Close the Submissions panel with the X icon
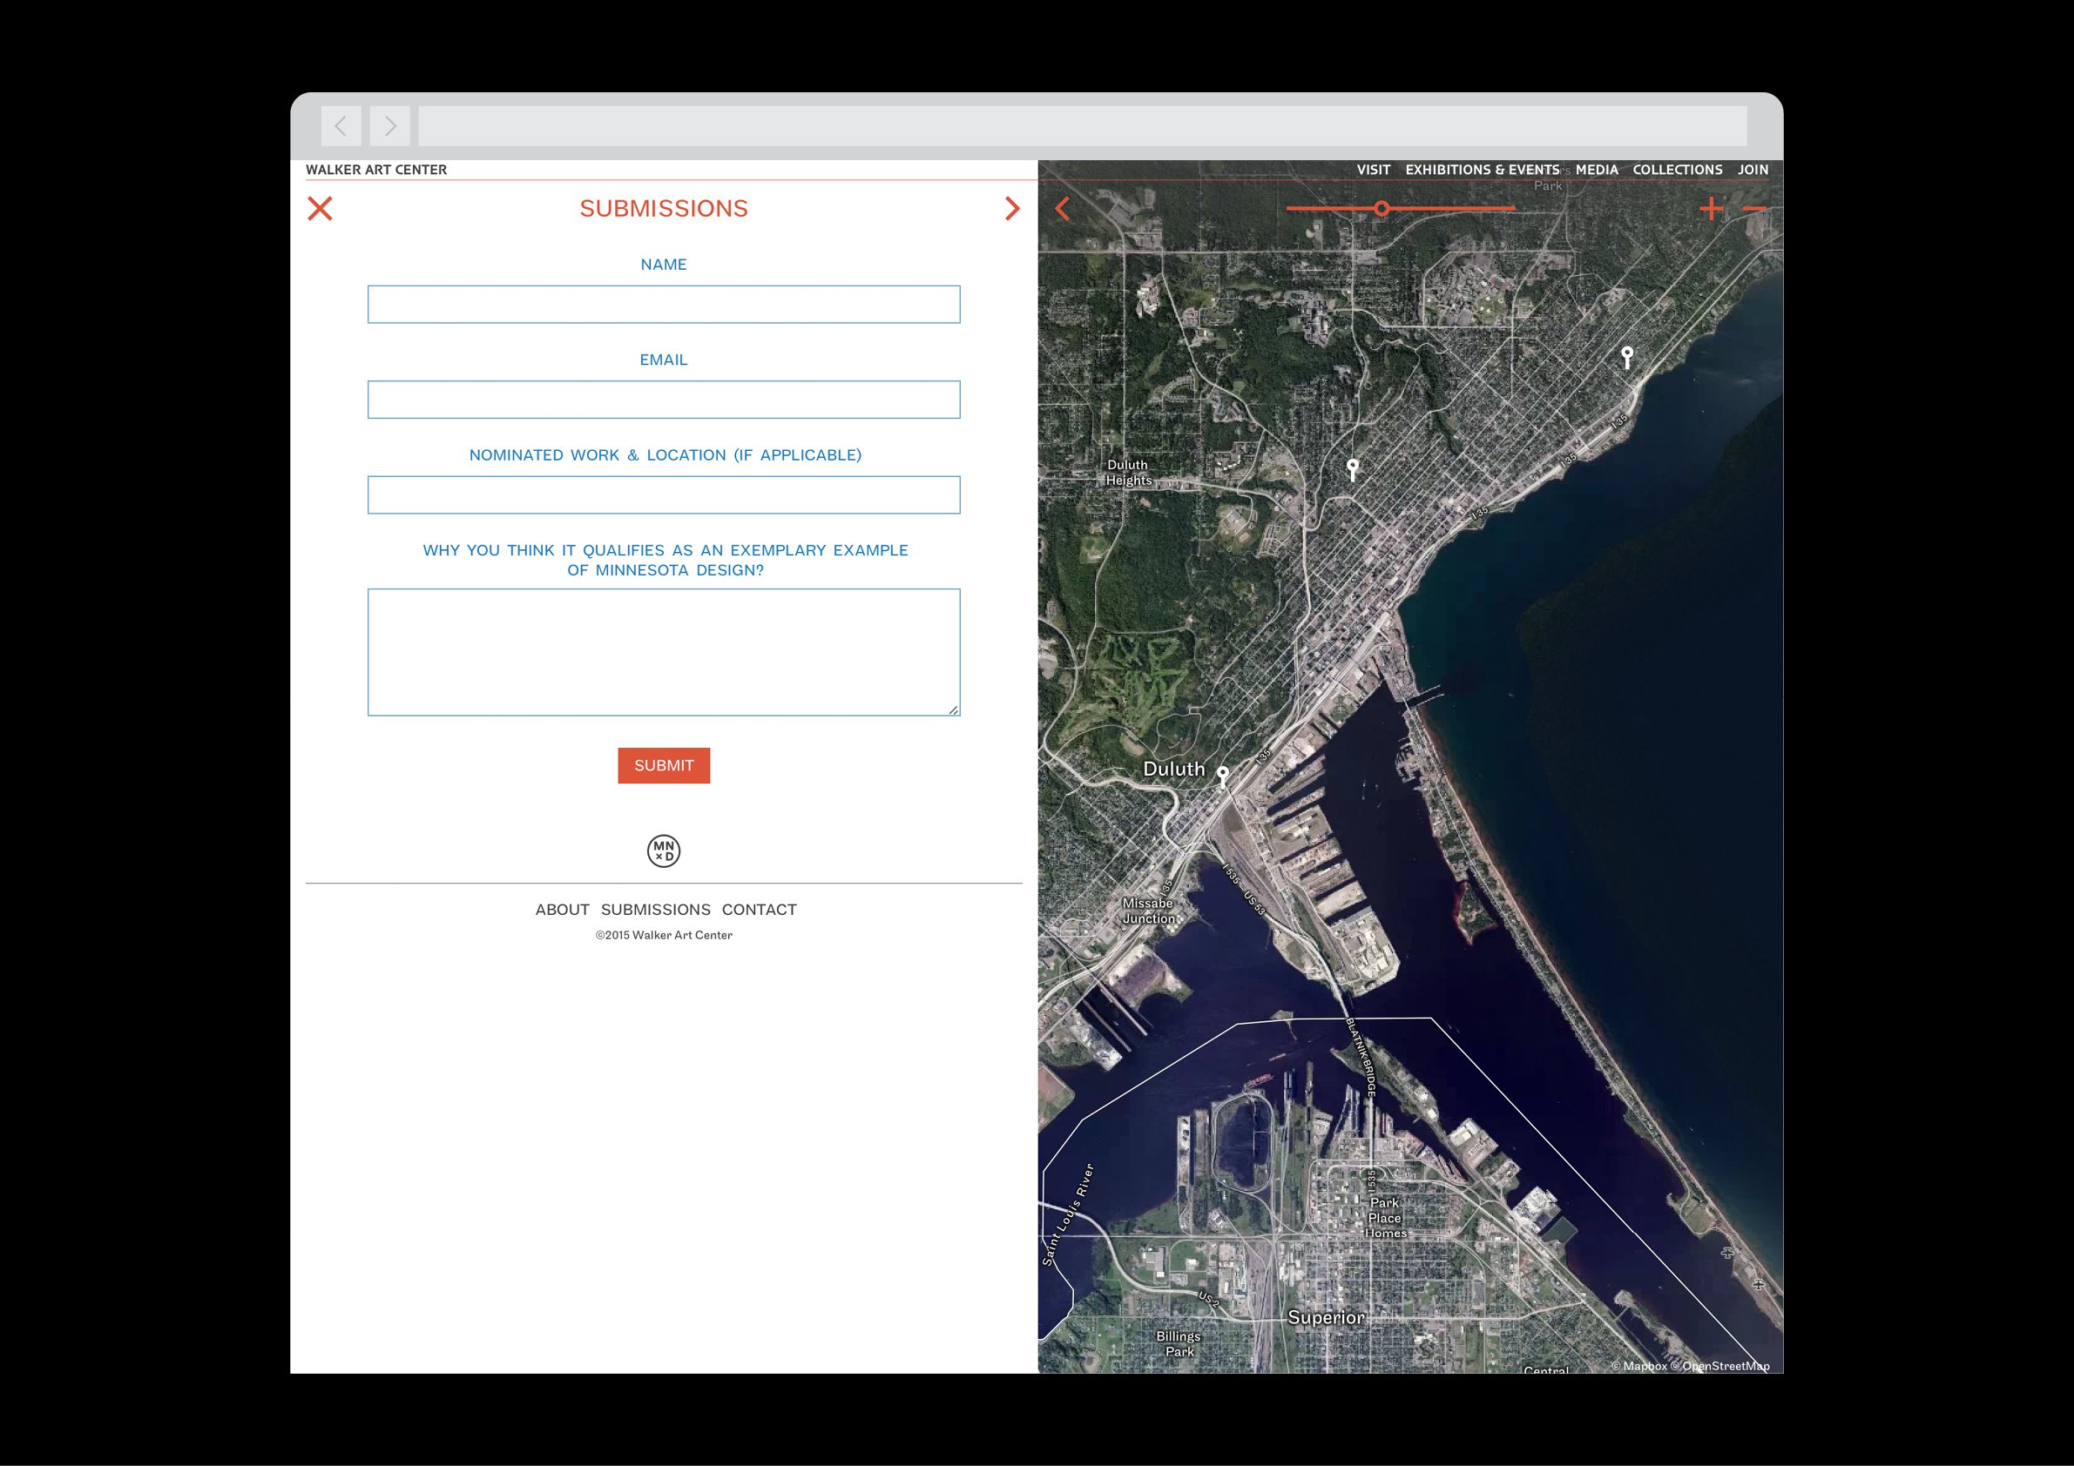 point(320,209)
